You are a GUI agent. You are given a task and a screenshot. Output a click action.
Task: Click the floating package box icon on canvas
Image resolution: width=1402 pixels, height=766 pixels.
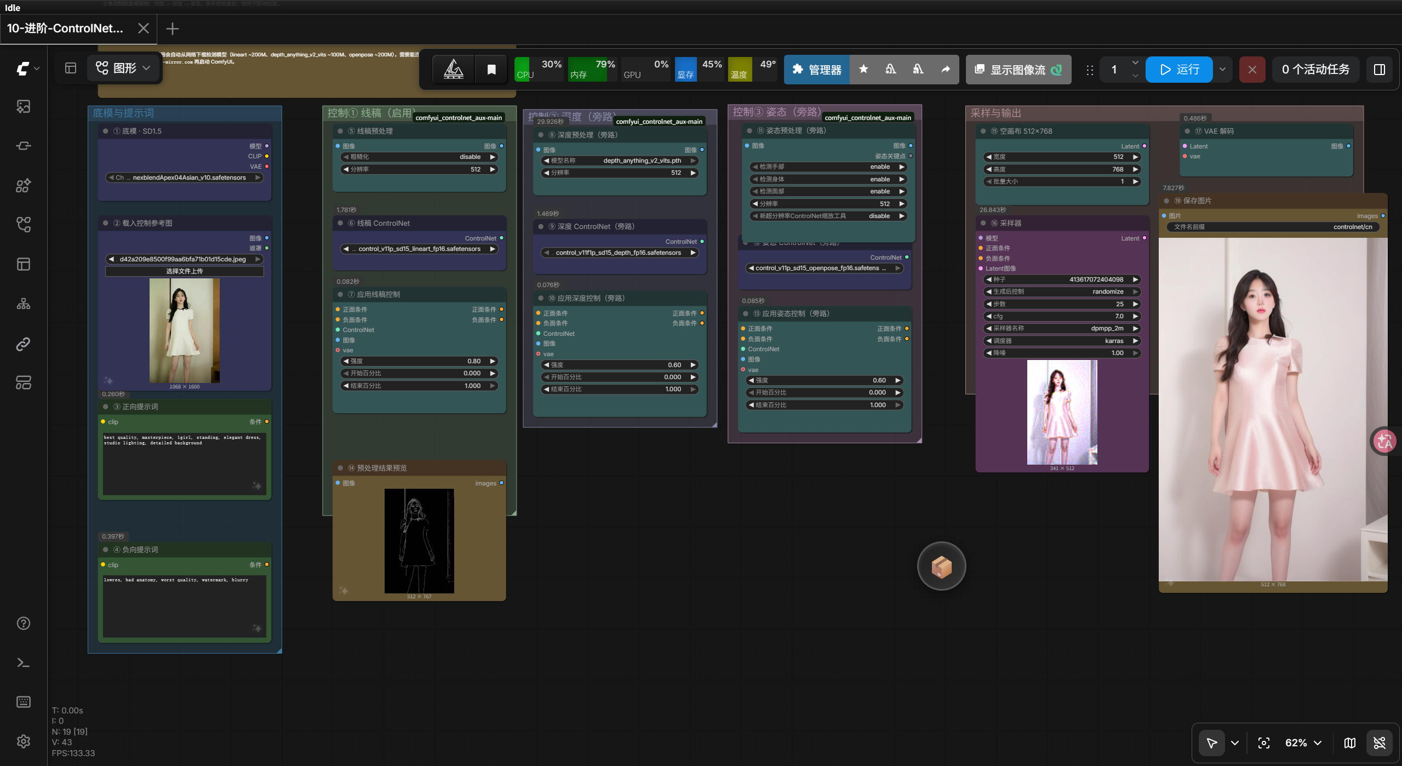[941, 566]
